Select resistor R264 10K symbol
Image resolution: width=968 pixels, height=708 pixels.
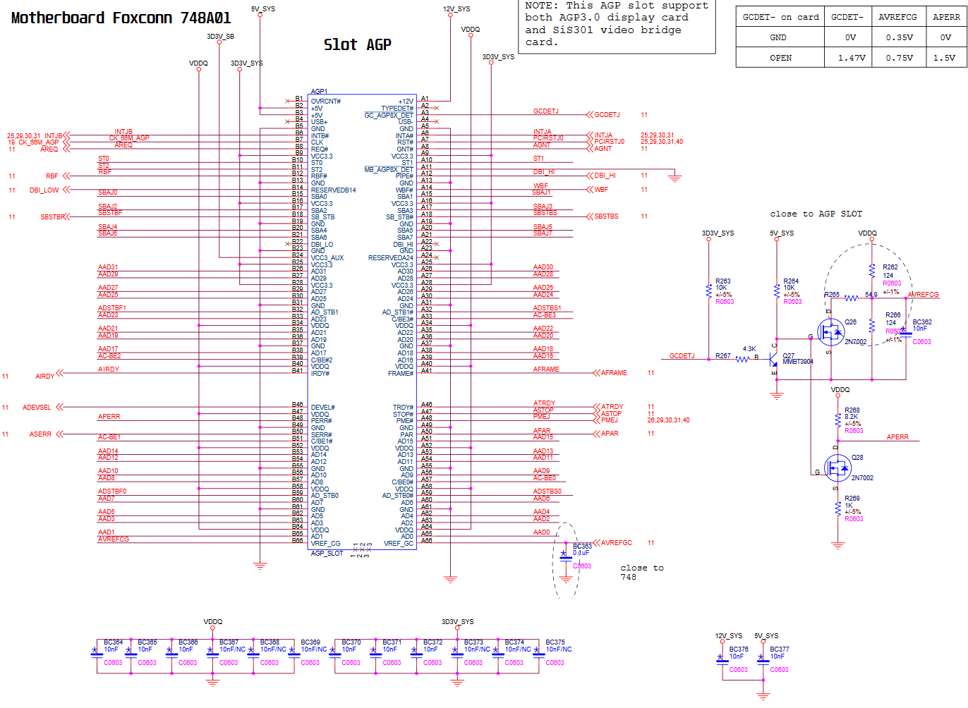click(x=777, y=291)
